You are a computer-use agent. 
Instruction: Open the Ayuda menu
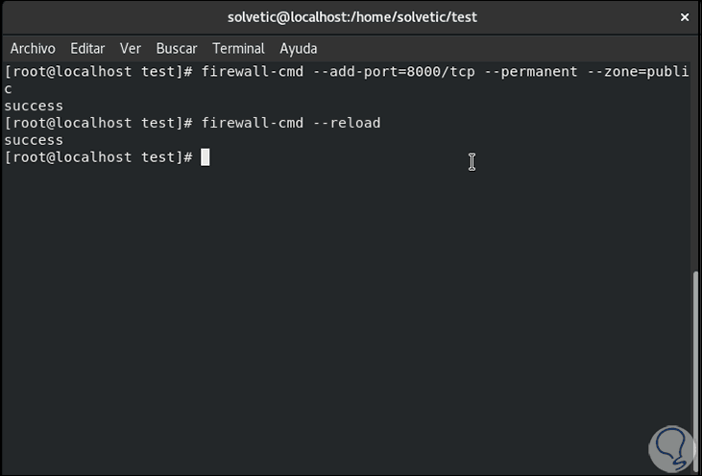tap(299, 48)
